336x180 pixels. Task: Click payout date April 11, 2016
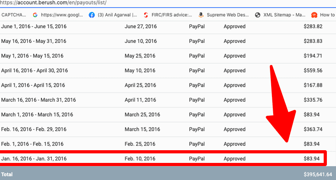(140, 100)
